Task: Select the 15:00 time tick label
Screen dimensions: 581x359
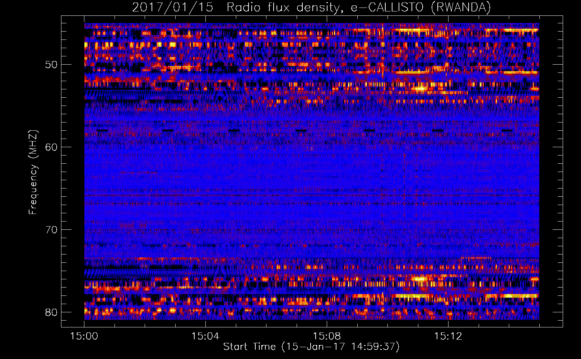Action: coord(84,336)
